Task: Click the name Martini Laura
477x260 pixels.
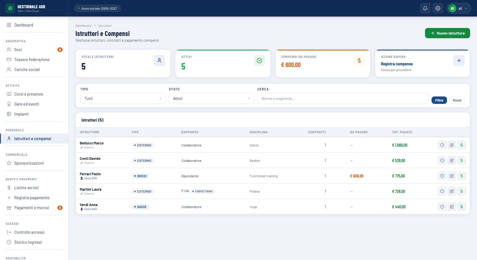Action: 90,189
